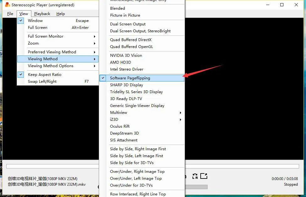Viewport: 306px width, 197px height.
Task: Expand the Zoom submenu
Action: pos(58,43)
